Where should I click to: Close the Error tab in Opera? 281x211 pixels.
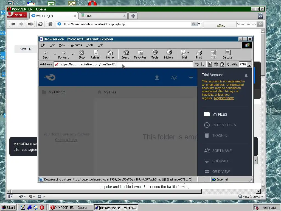(x=124, y=16)
